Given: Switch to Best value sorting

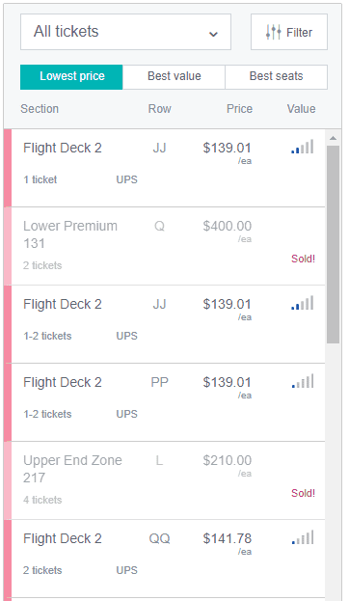Looking at the screenshot, I should (174, 76).
